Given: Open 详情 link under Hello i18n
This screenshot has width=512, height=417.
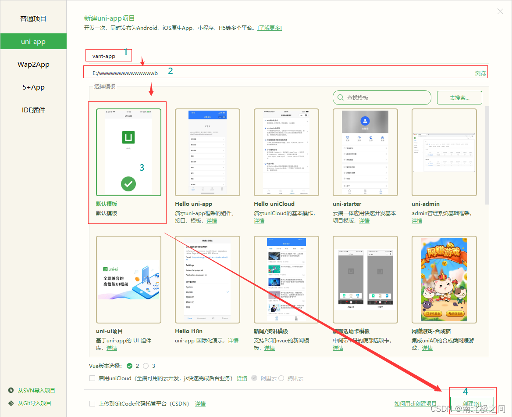Looking at the screenshot, I should (233, 341).
